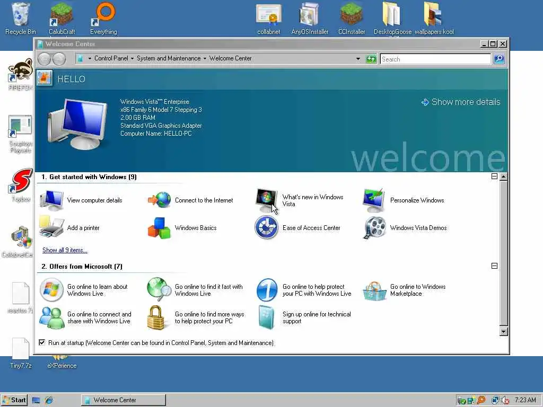Open the Start menu
The image size is (543, 407).
[x=14, y=400]
